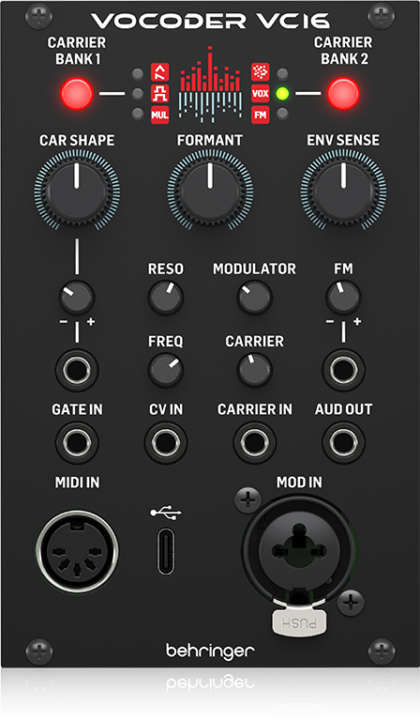Click the MODULATOR level knob

(x=254, y=297)
